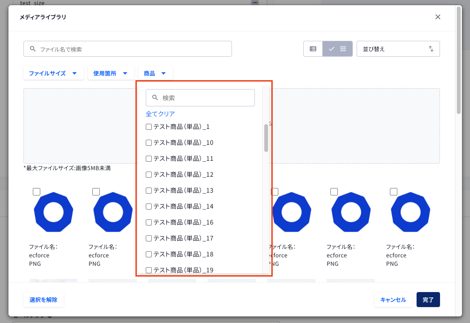
Task: Check テスト商品(単品)_1
Action: tap(149, 127)
